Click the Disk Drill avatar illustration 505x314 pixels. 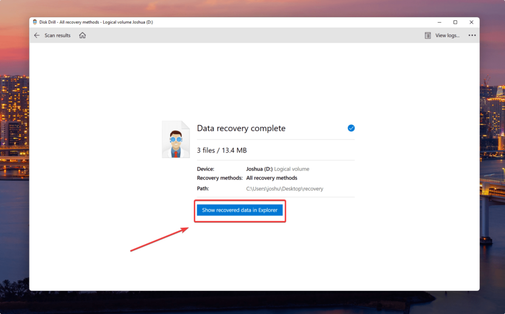pyautogui.click(x=176, y=140)
